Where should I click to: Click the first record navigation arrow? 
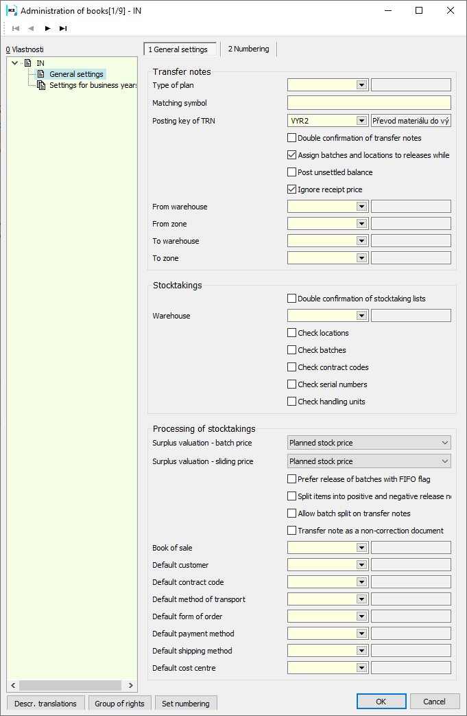point(16,28)
